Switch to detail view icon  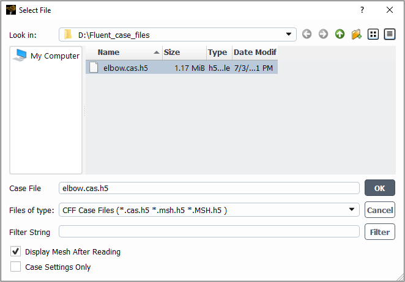click(390, 34)
